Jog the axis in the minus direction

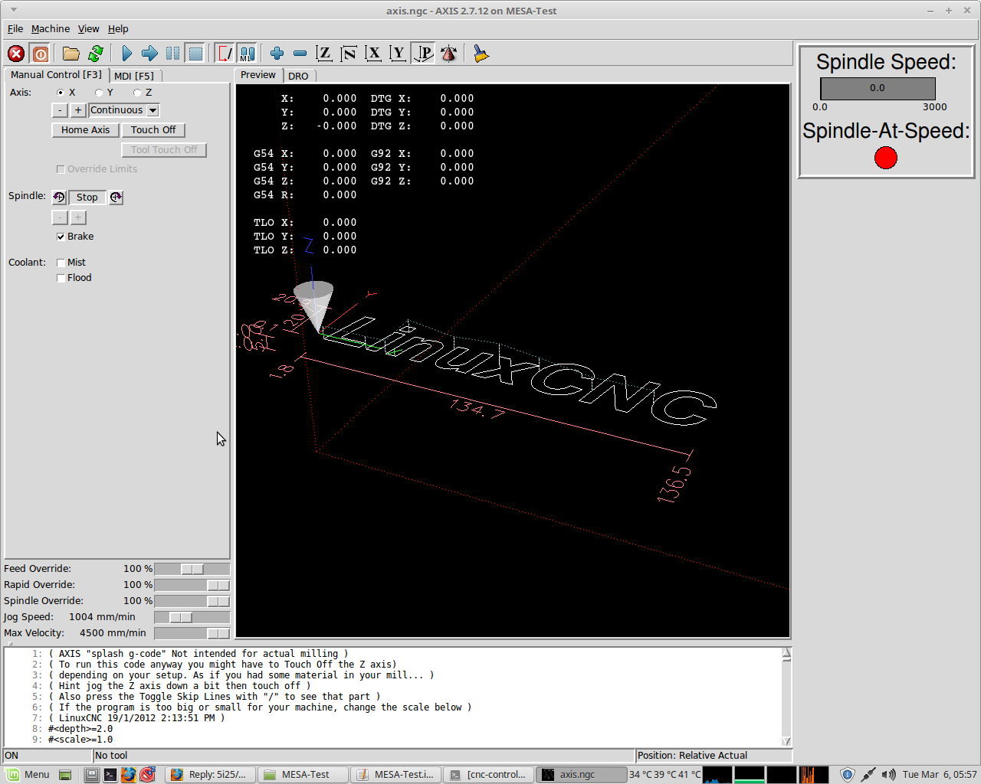[60, 110]
